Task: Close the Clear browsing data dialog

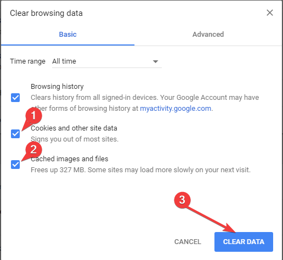Action: point(270,13)
